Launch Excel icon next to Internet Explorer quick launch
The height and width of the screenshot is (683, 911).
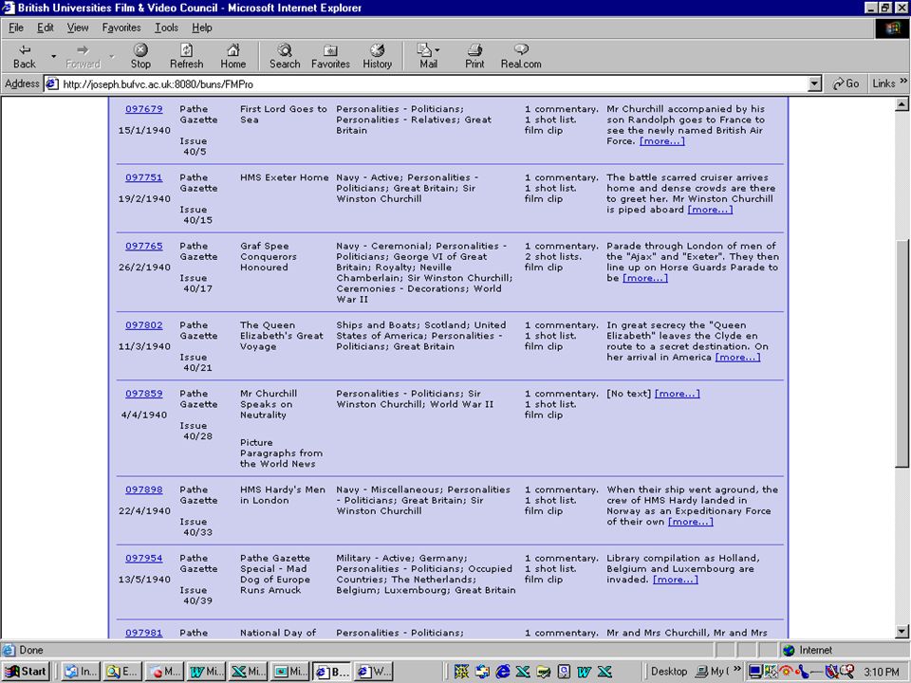[x=523, y=672]
